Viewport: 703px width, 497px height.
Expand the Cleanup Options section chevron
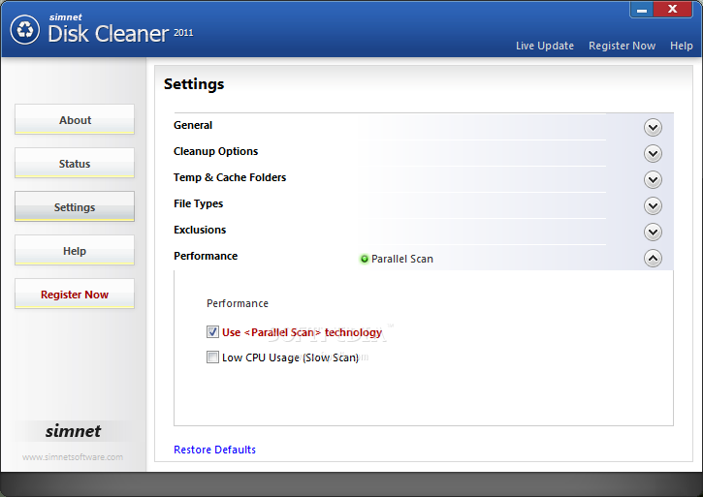pyautogui.click(x=653, y=154)
